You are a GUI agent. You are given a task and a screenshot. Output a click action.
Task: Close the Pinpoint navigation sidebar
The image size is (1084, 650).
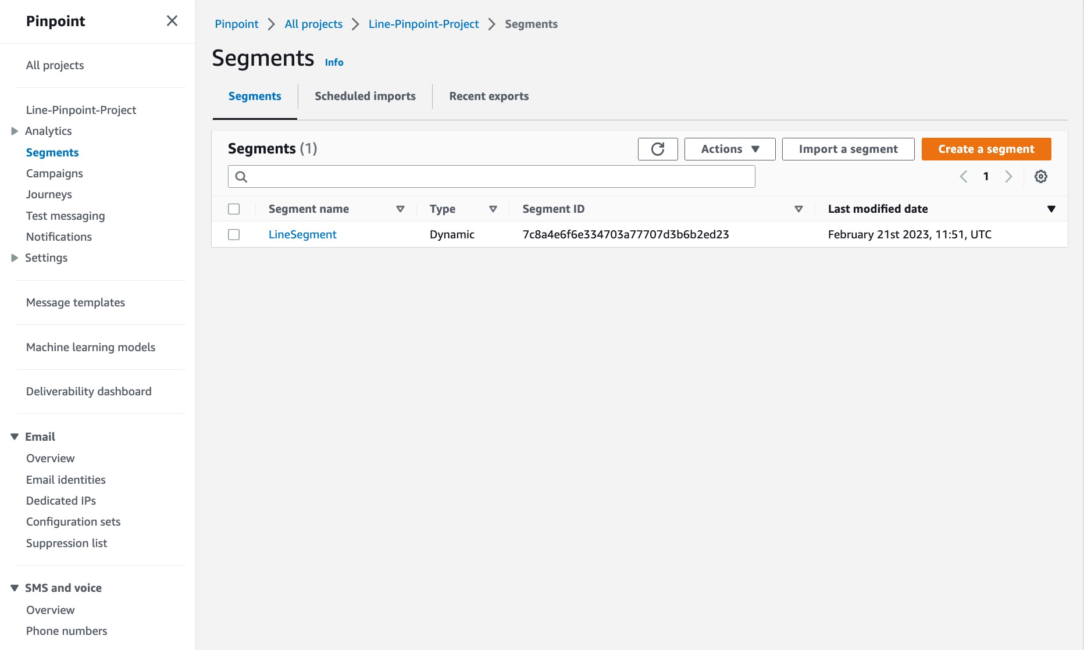tap(172, 21)
